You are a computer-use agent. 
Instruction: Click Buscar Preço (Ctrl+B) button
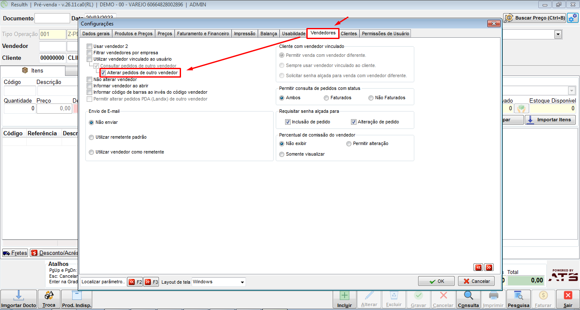[535, 18]
